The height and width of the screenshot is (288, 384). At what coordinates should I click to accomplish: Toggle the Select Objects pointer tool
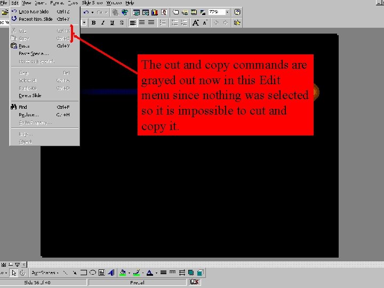tap(13, 273)
